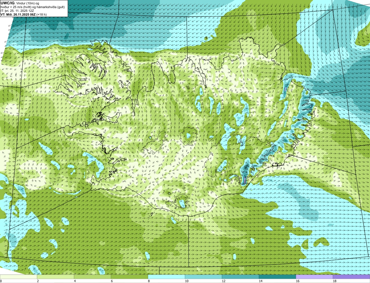Click the light cyan 8–10 m/s legend swatch
This screenshot has height=283, width=370.
coord(166,277)
